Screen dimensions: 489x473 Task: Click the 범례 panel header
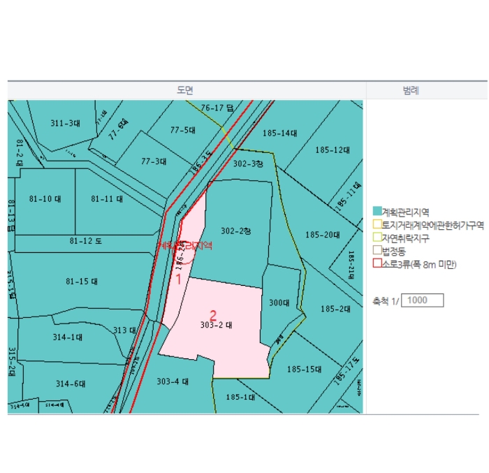(x=411, y=90)
